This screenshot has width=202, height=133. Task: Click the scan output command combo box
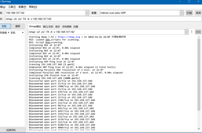tap(106, 32)
